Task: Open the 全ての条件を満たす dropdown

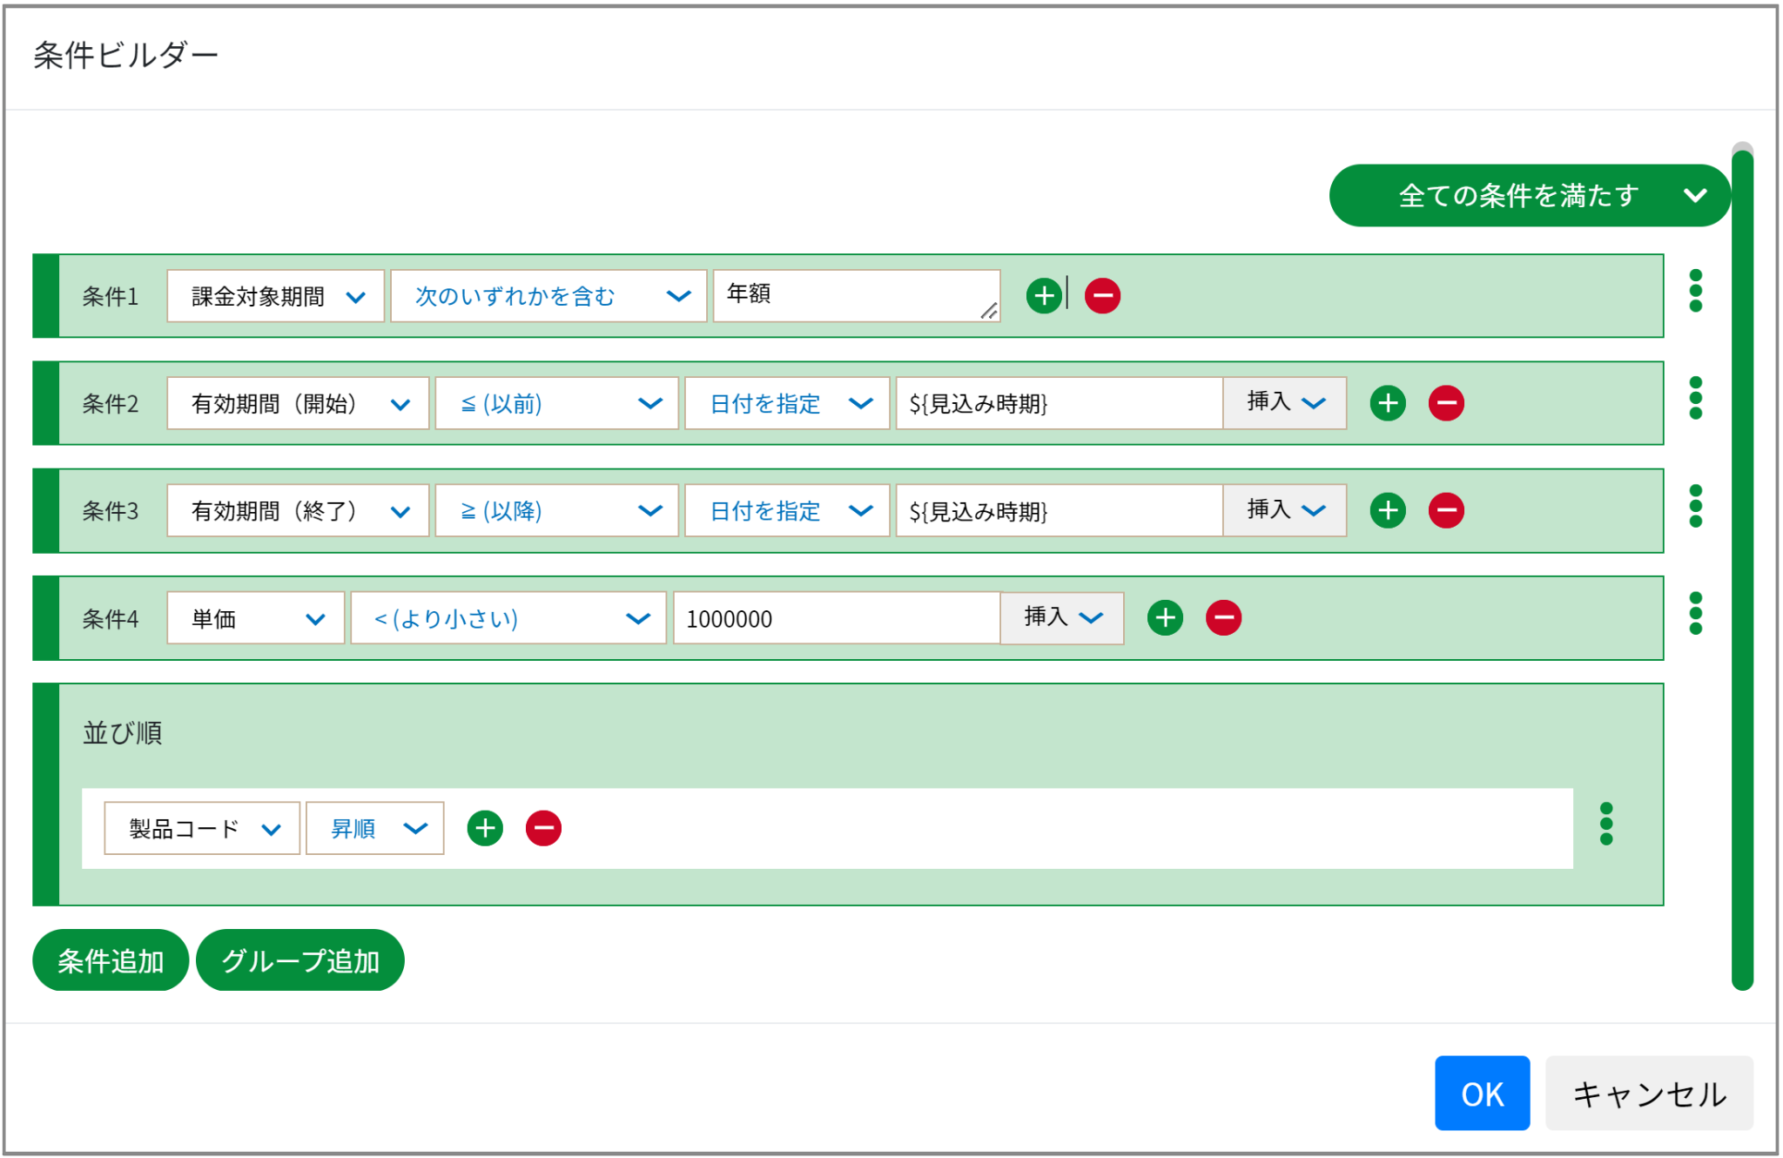Action: [1530, 195]
